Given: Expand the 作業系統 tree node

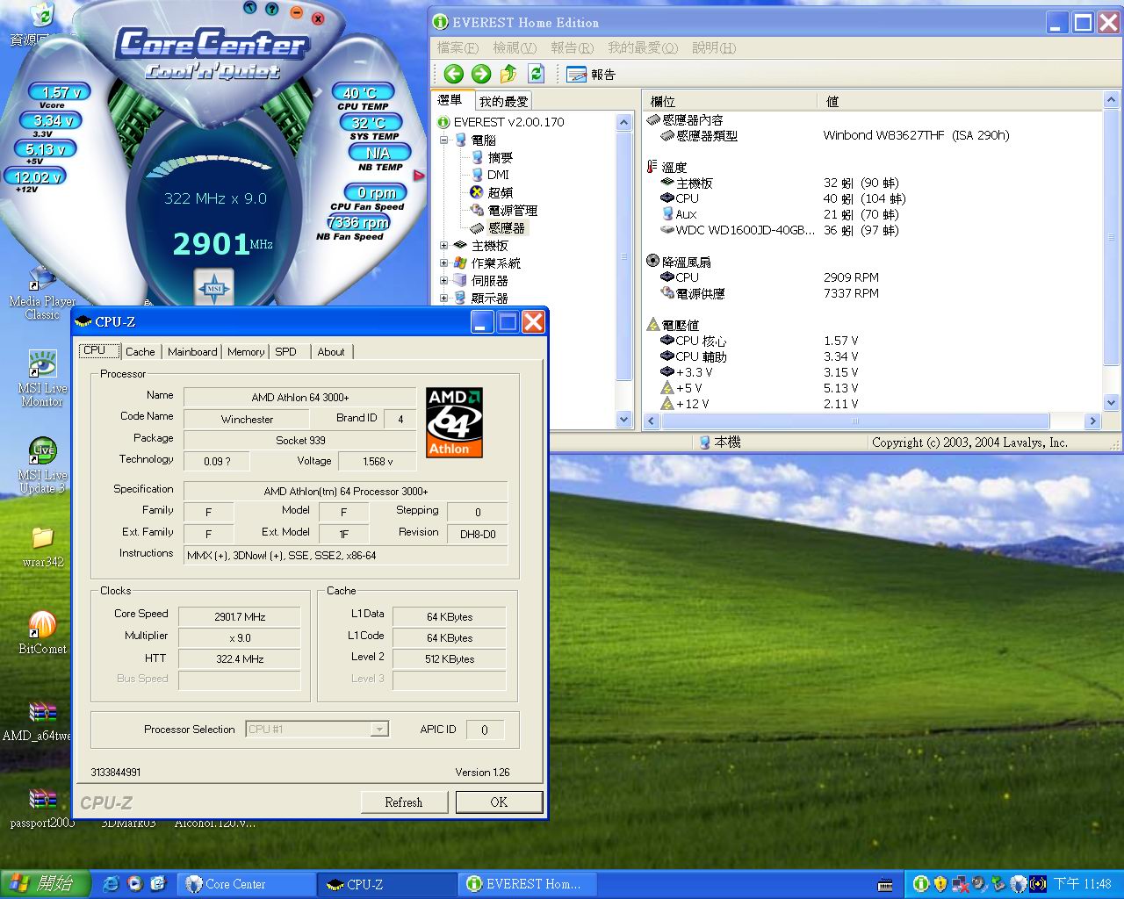Looking at the screenshot, I should 444,263.
